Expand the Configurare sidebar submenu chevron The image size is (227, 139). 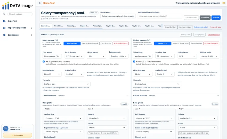point(32,35)
